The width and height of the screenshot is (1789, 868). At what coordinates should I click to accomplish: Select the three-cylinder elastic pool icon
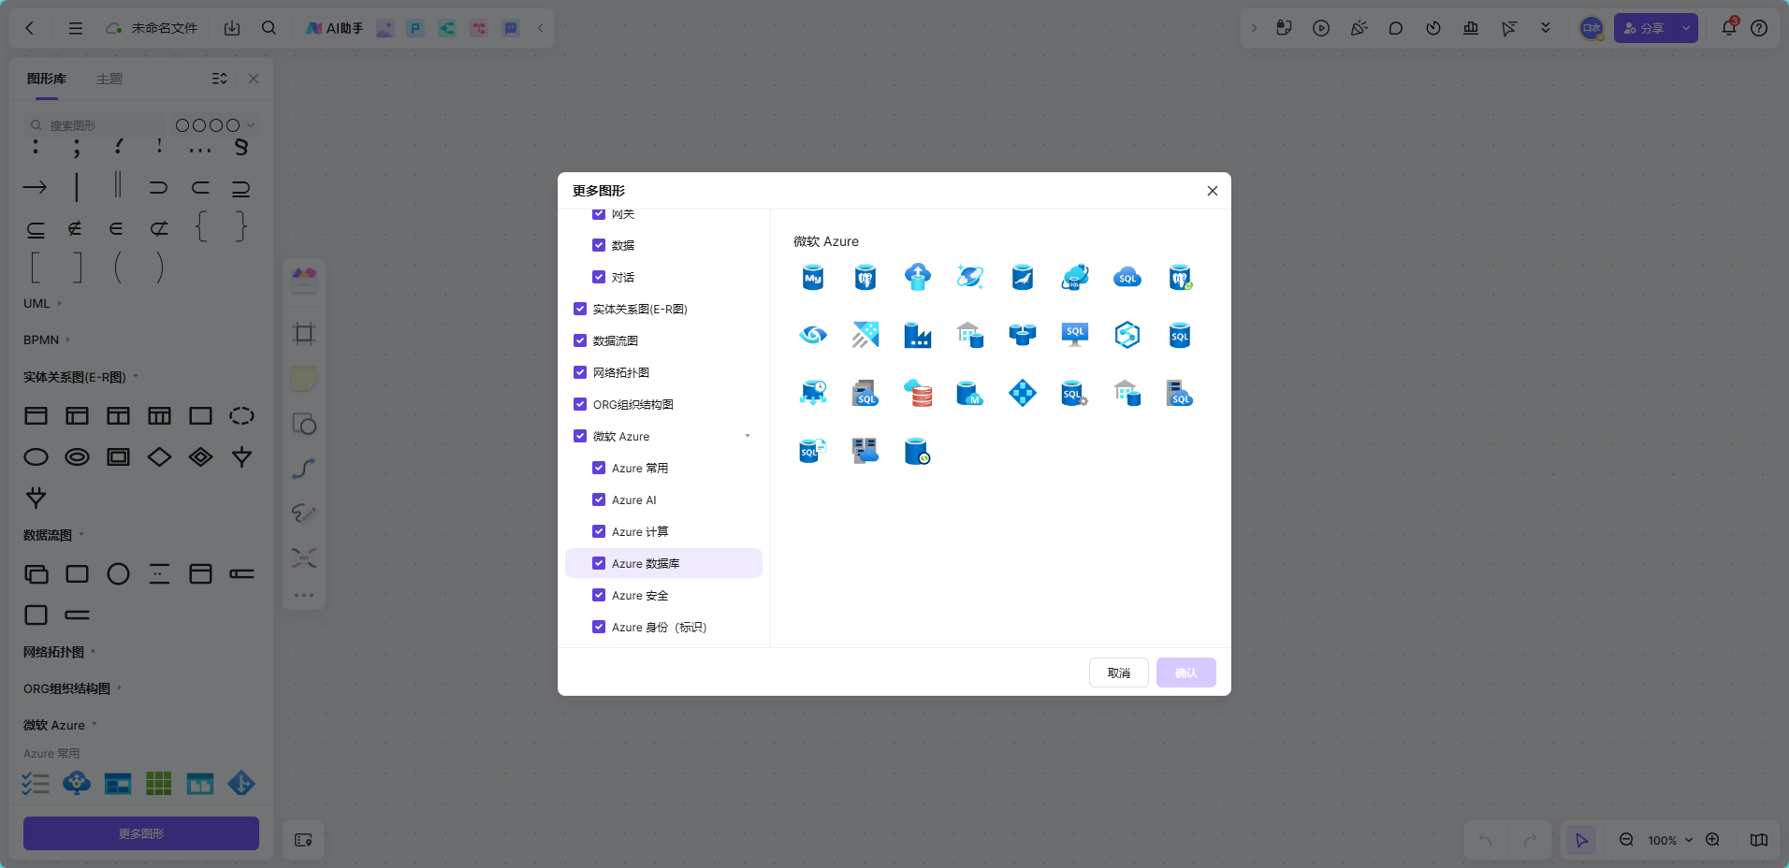click(1022, 335)
